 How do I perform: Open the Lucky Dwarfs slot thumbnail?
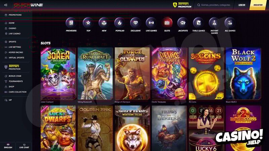tap(58, 128)
